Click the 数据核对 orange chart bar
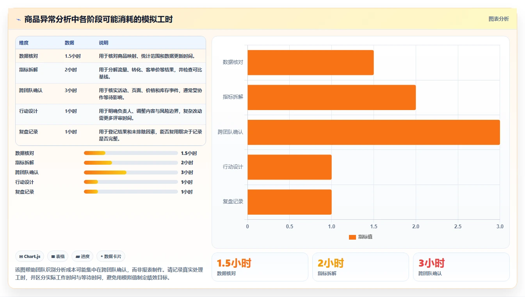This screenshot has width=525, height=297. pos(310,62)
